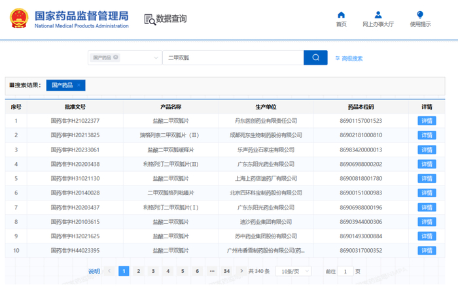458x286 pixels.
Task: Jump to page 34 in pagination
Action: click(x=226, y=271)
